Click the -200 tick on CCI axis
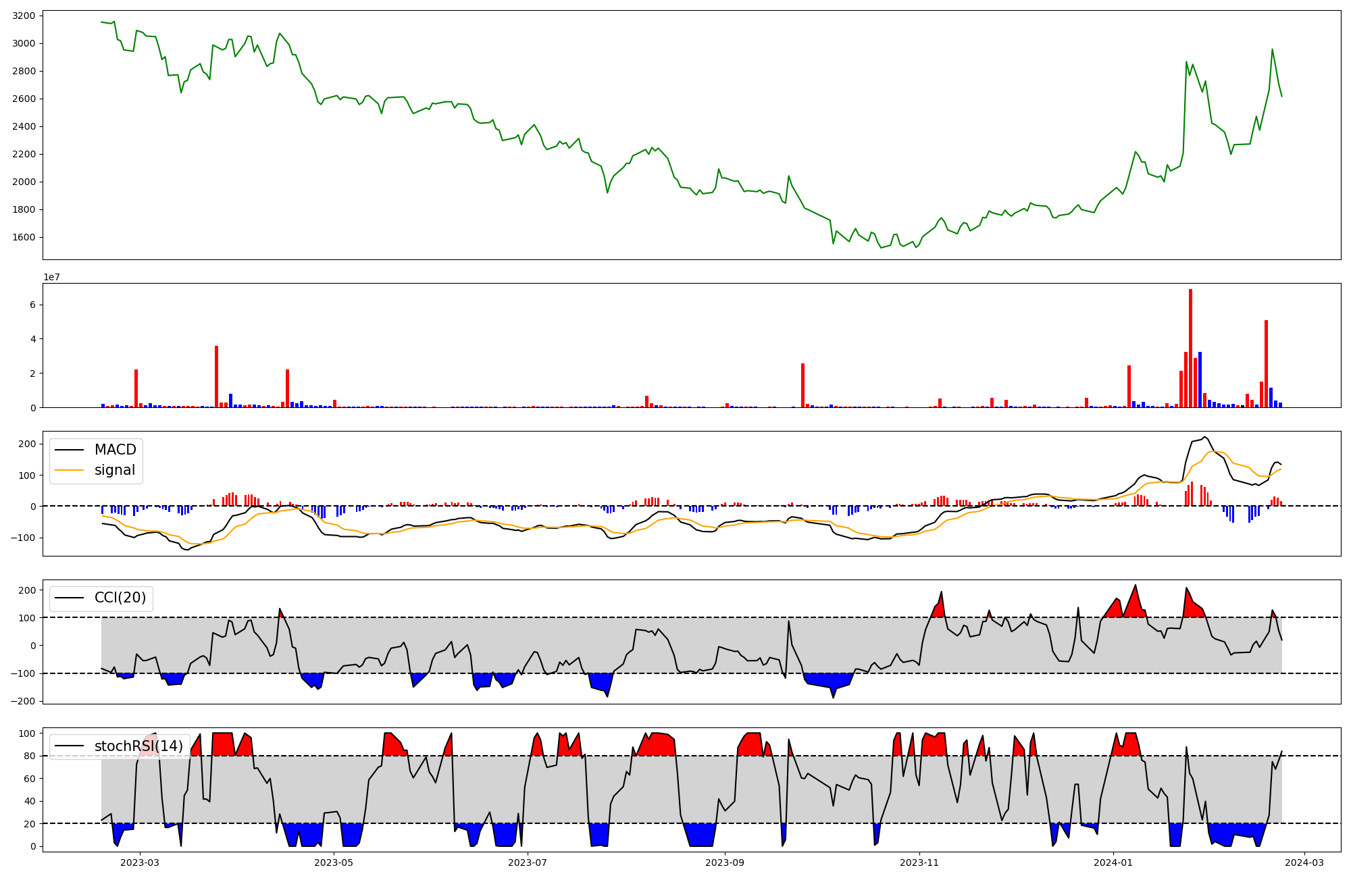 (24, 701)
